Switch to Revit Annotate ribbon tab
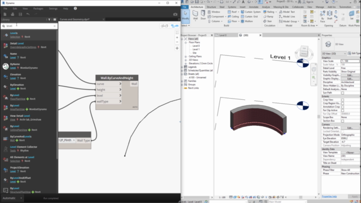Screen dimensions: 361x203 click(x=253, y=7)
